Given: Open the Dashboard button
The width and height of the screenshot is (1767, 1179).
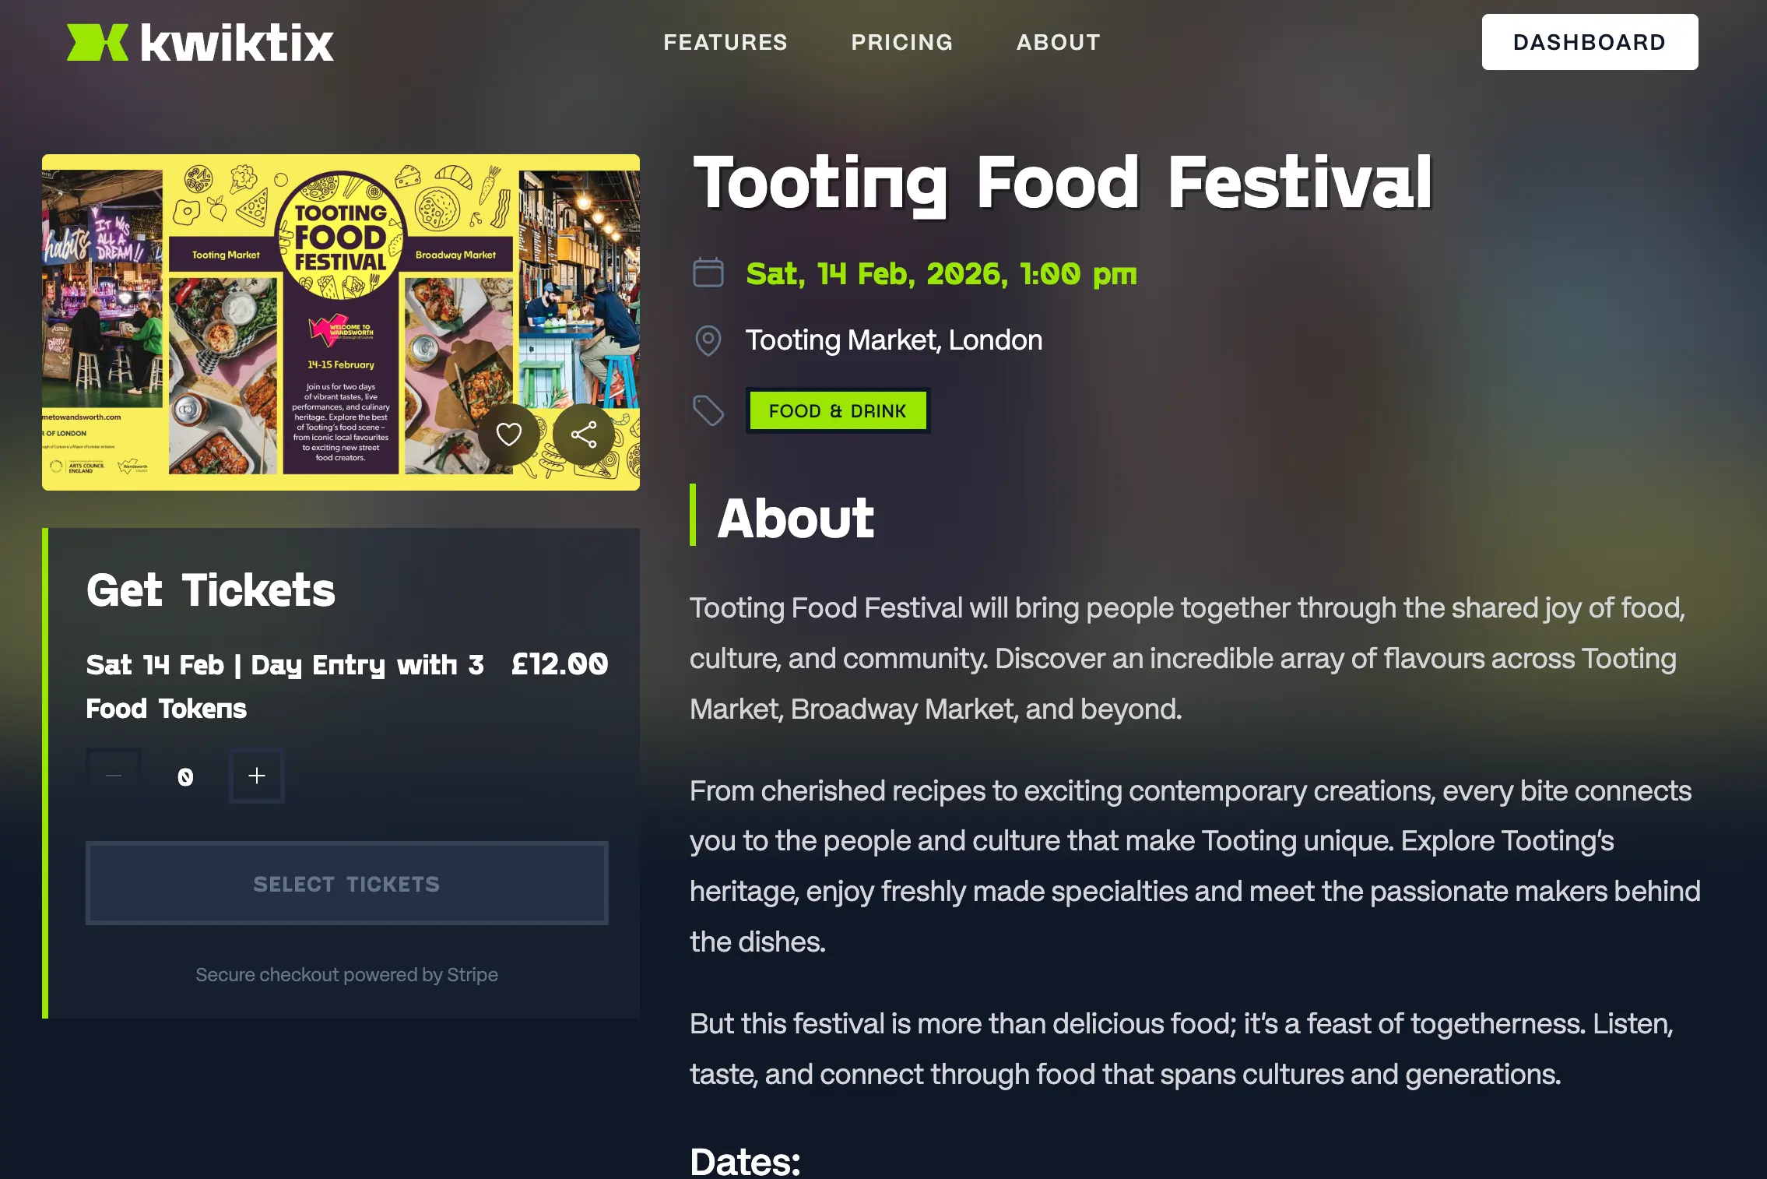Looking at the screenshot, I should pyautogui.click(x=1590, y=42).
